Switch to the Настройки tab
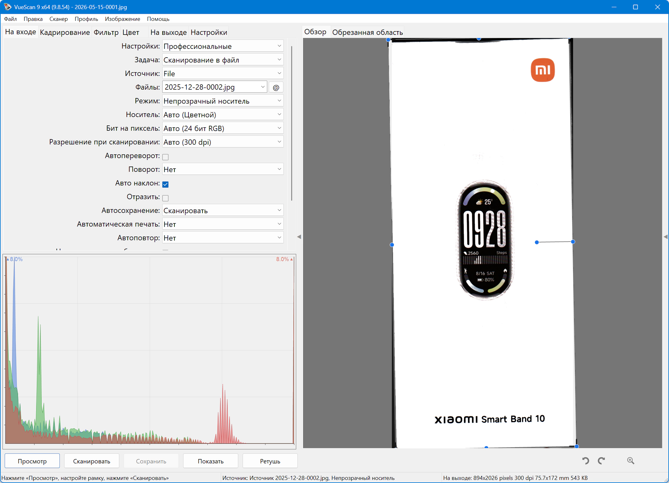669x483 pixels. pos(209,32)
